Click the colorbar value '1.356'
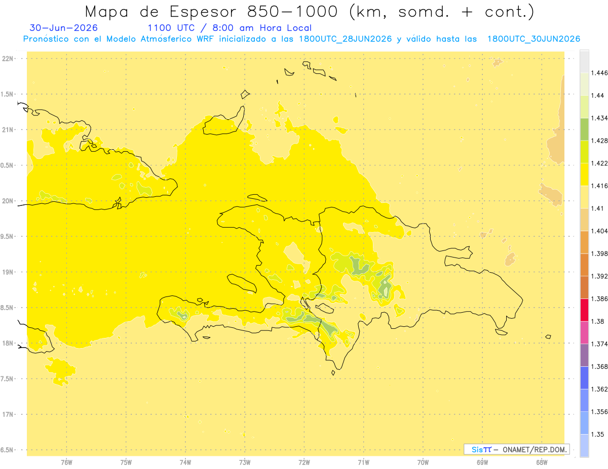This screenshot has width=608, height=469. [600, 412]
